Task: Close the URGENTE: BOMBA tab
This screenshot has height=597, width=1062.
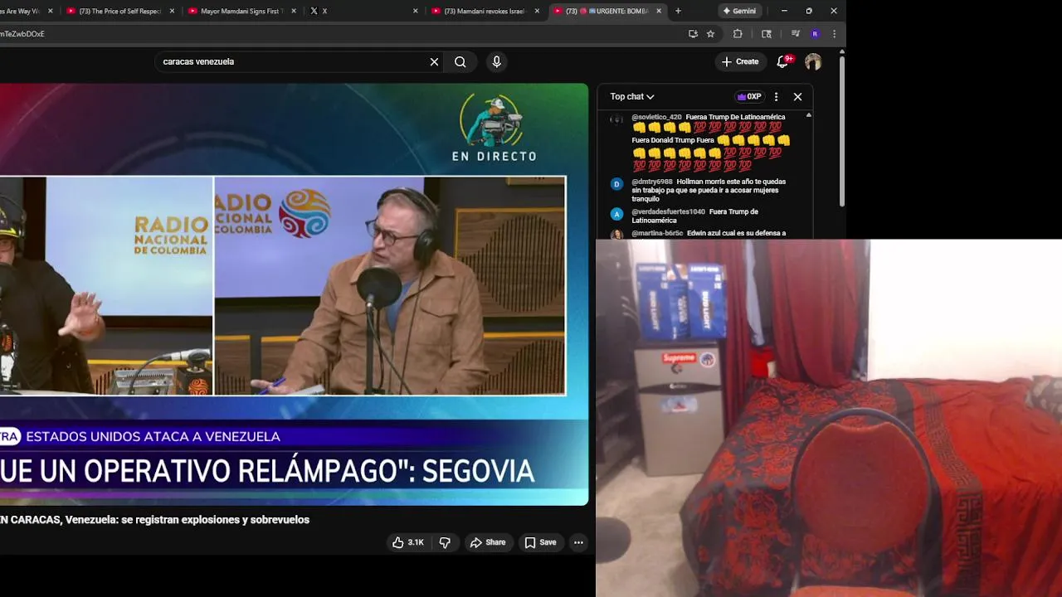Action: tap(659, 11)
